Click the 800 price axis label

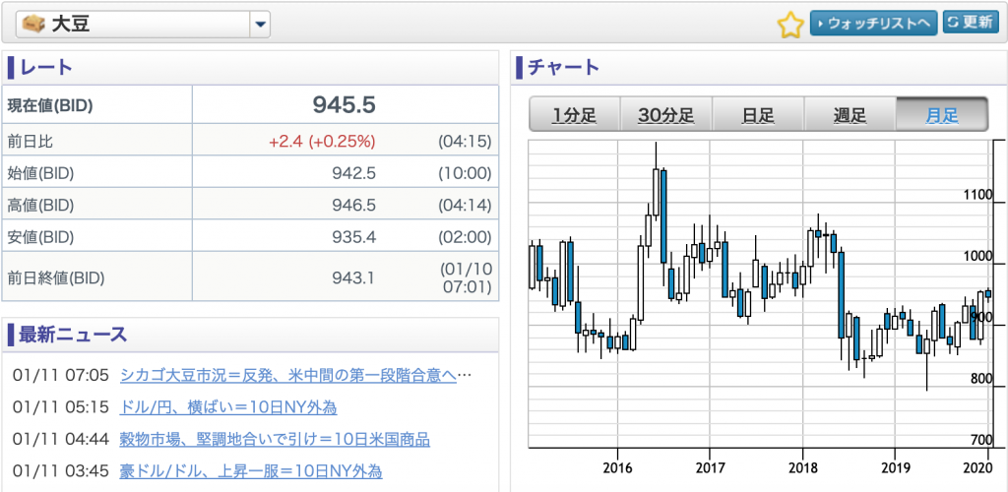983,378
